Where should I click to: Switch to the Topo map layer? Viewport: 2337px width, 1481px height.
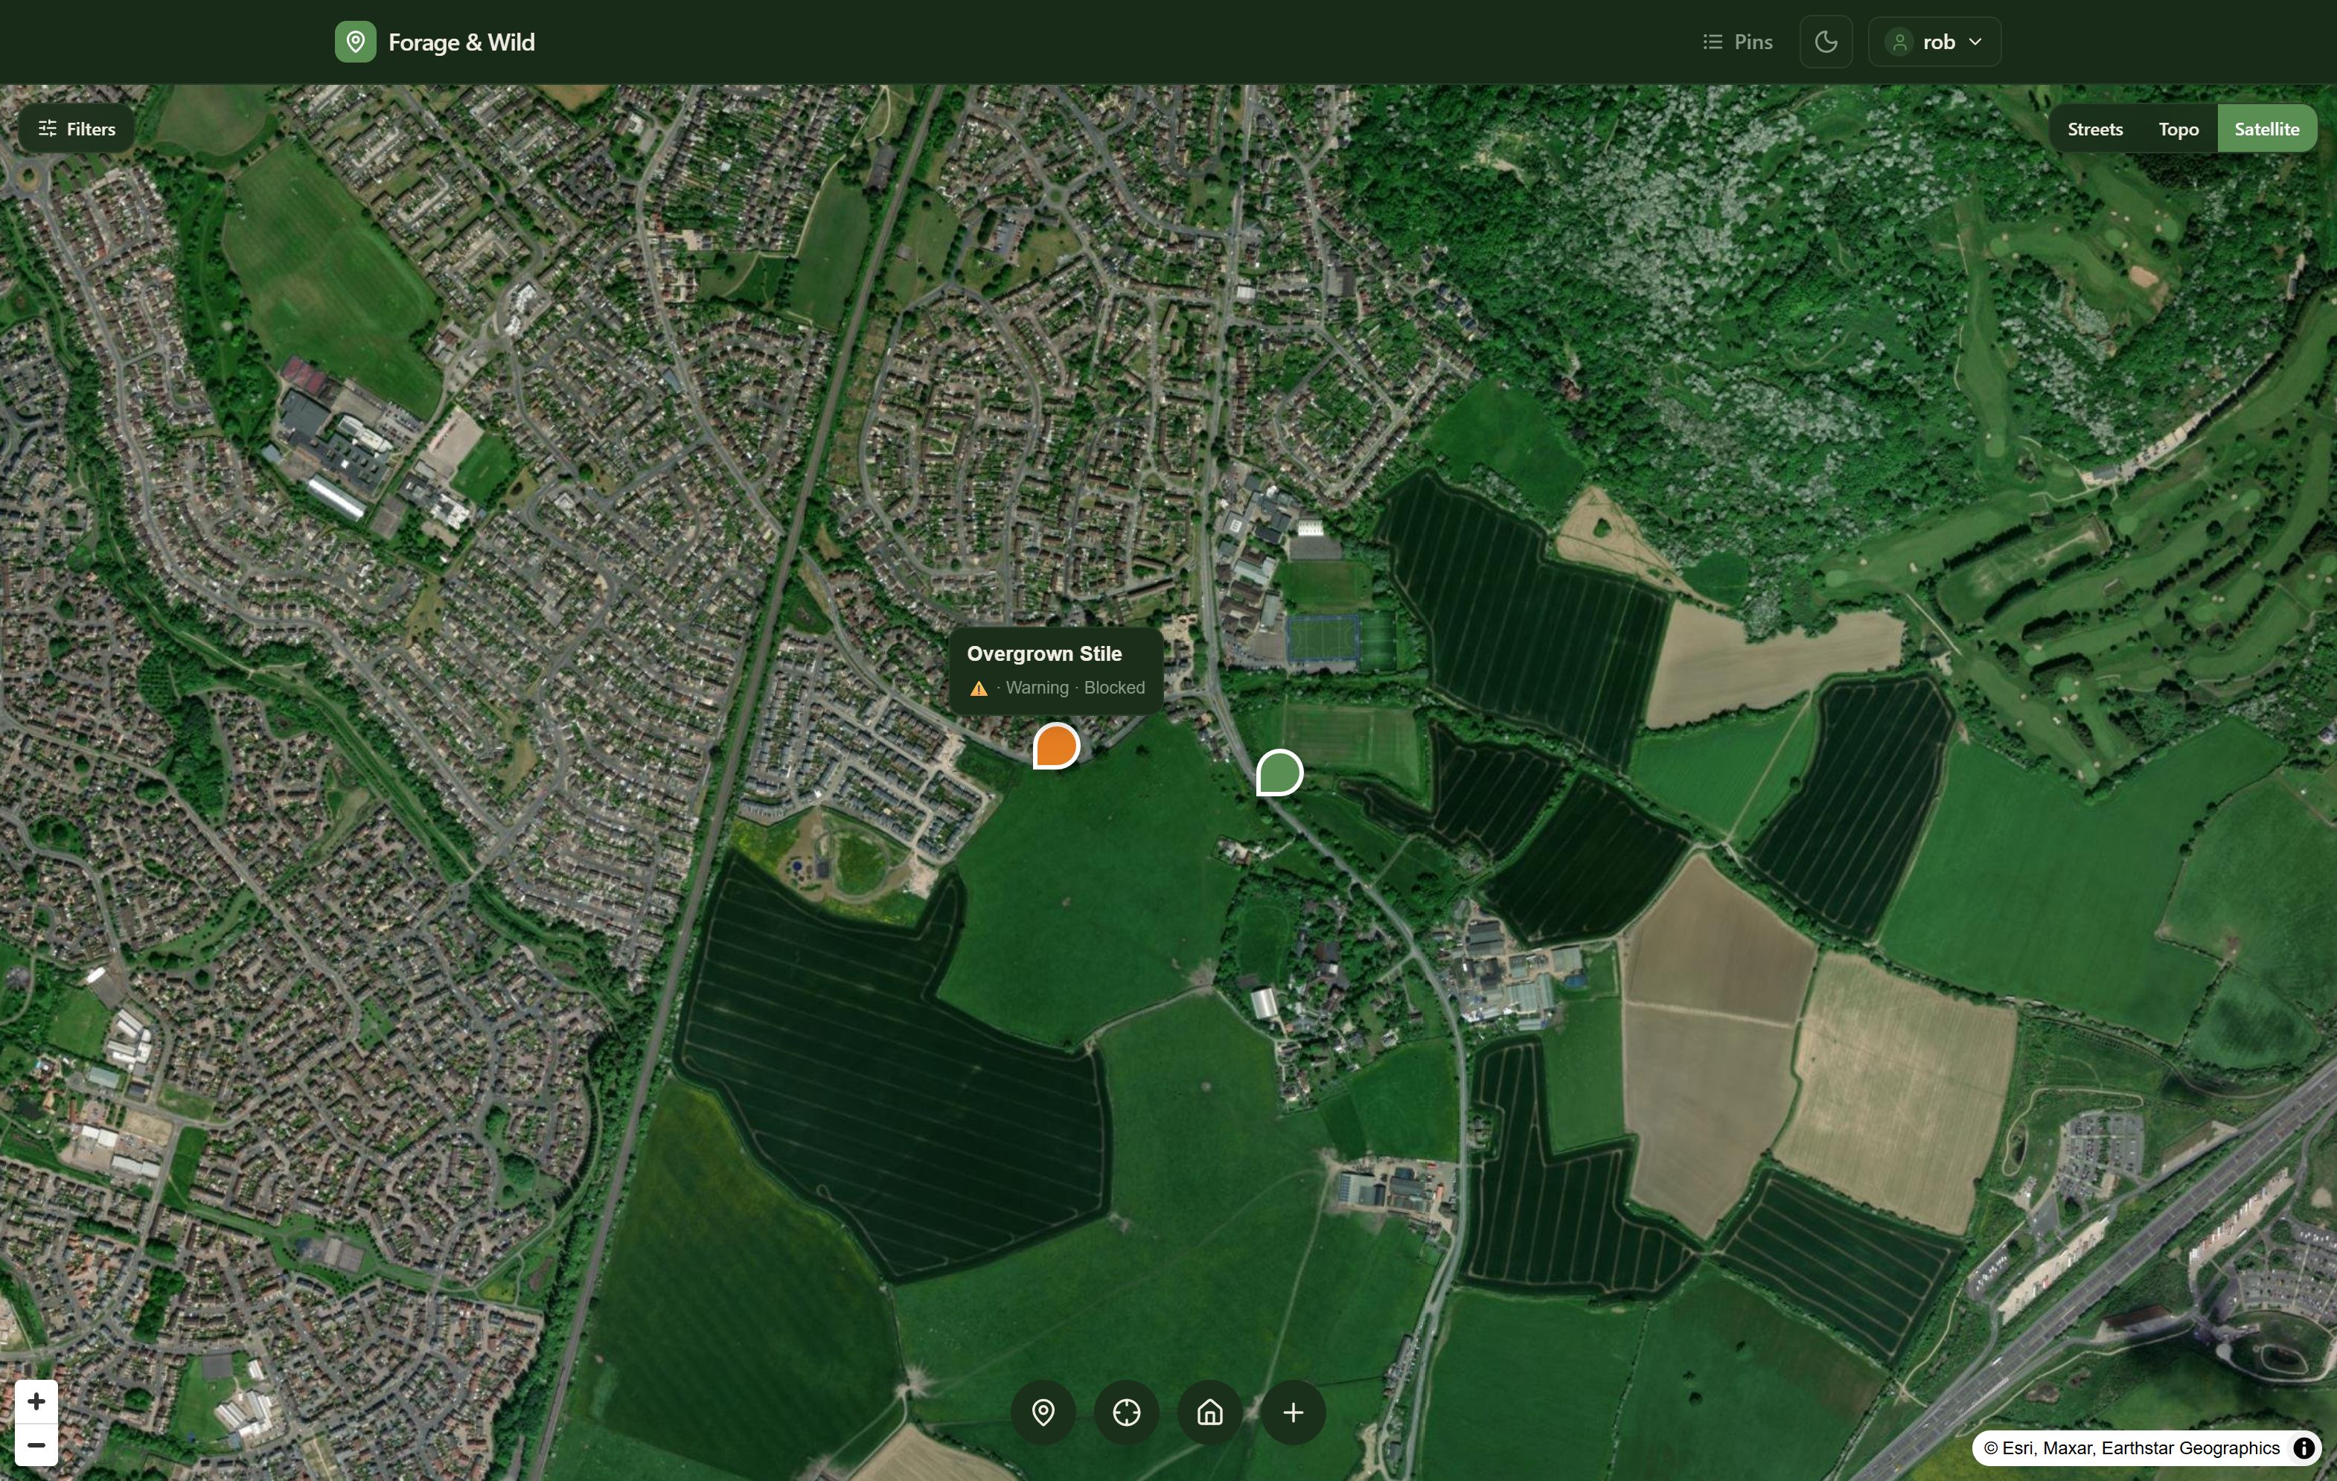pyautogui.click(x=2178, y=129)
